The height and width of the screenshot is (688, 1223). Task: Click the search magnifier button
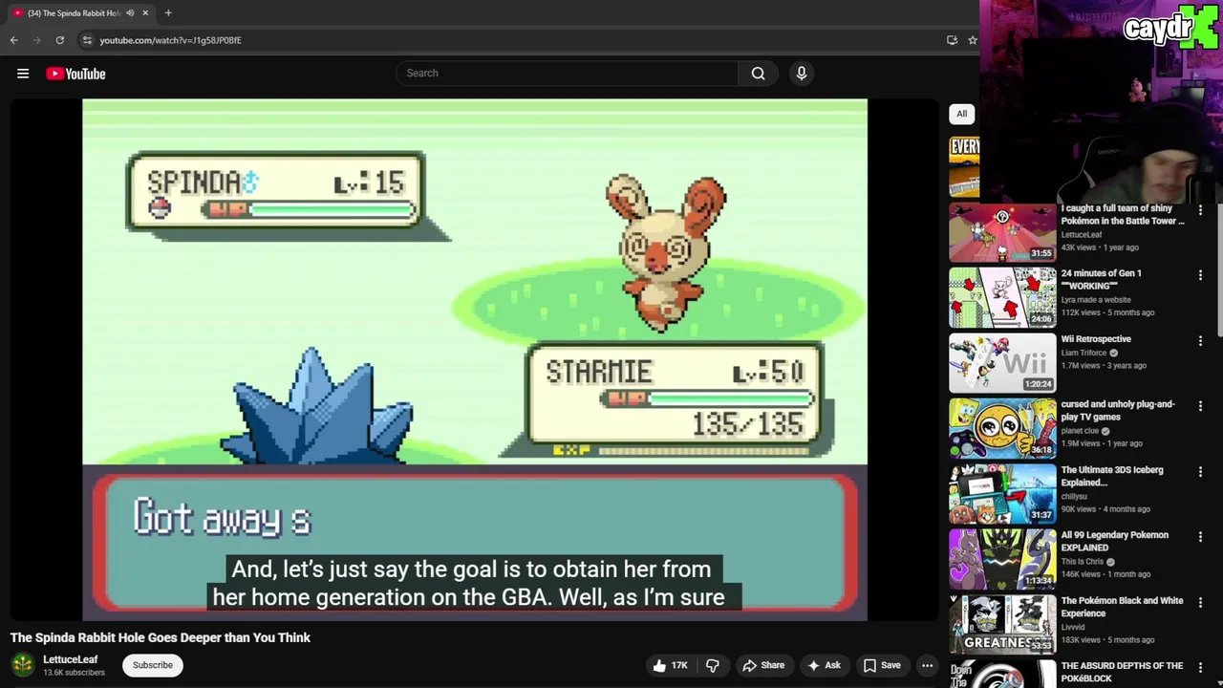click(x=758, y=74)
